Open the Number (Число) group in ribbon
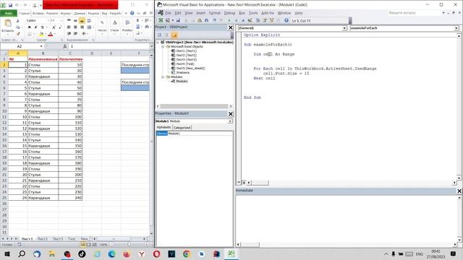This screenshot has width=463, height=260. 102,26
